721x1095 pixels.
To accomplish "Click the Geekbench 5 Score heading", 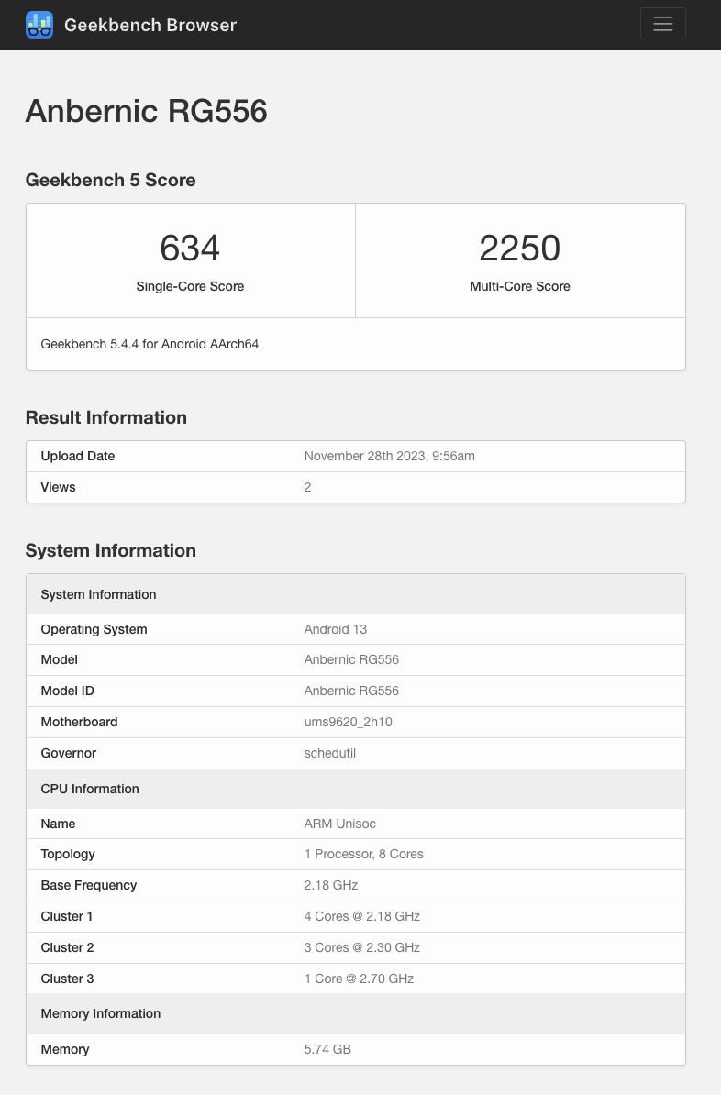I will pos(110,180).
